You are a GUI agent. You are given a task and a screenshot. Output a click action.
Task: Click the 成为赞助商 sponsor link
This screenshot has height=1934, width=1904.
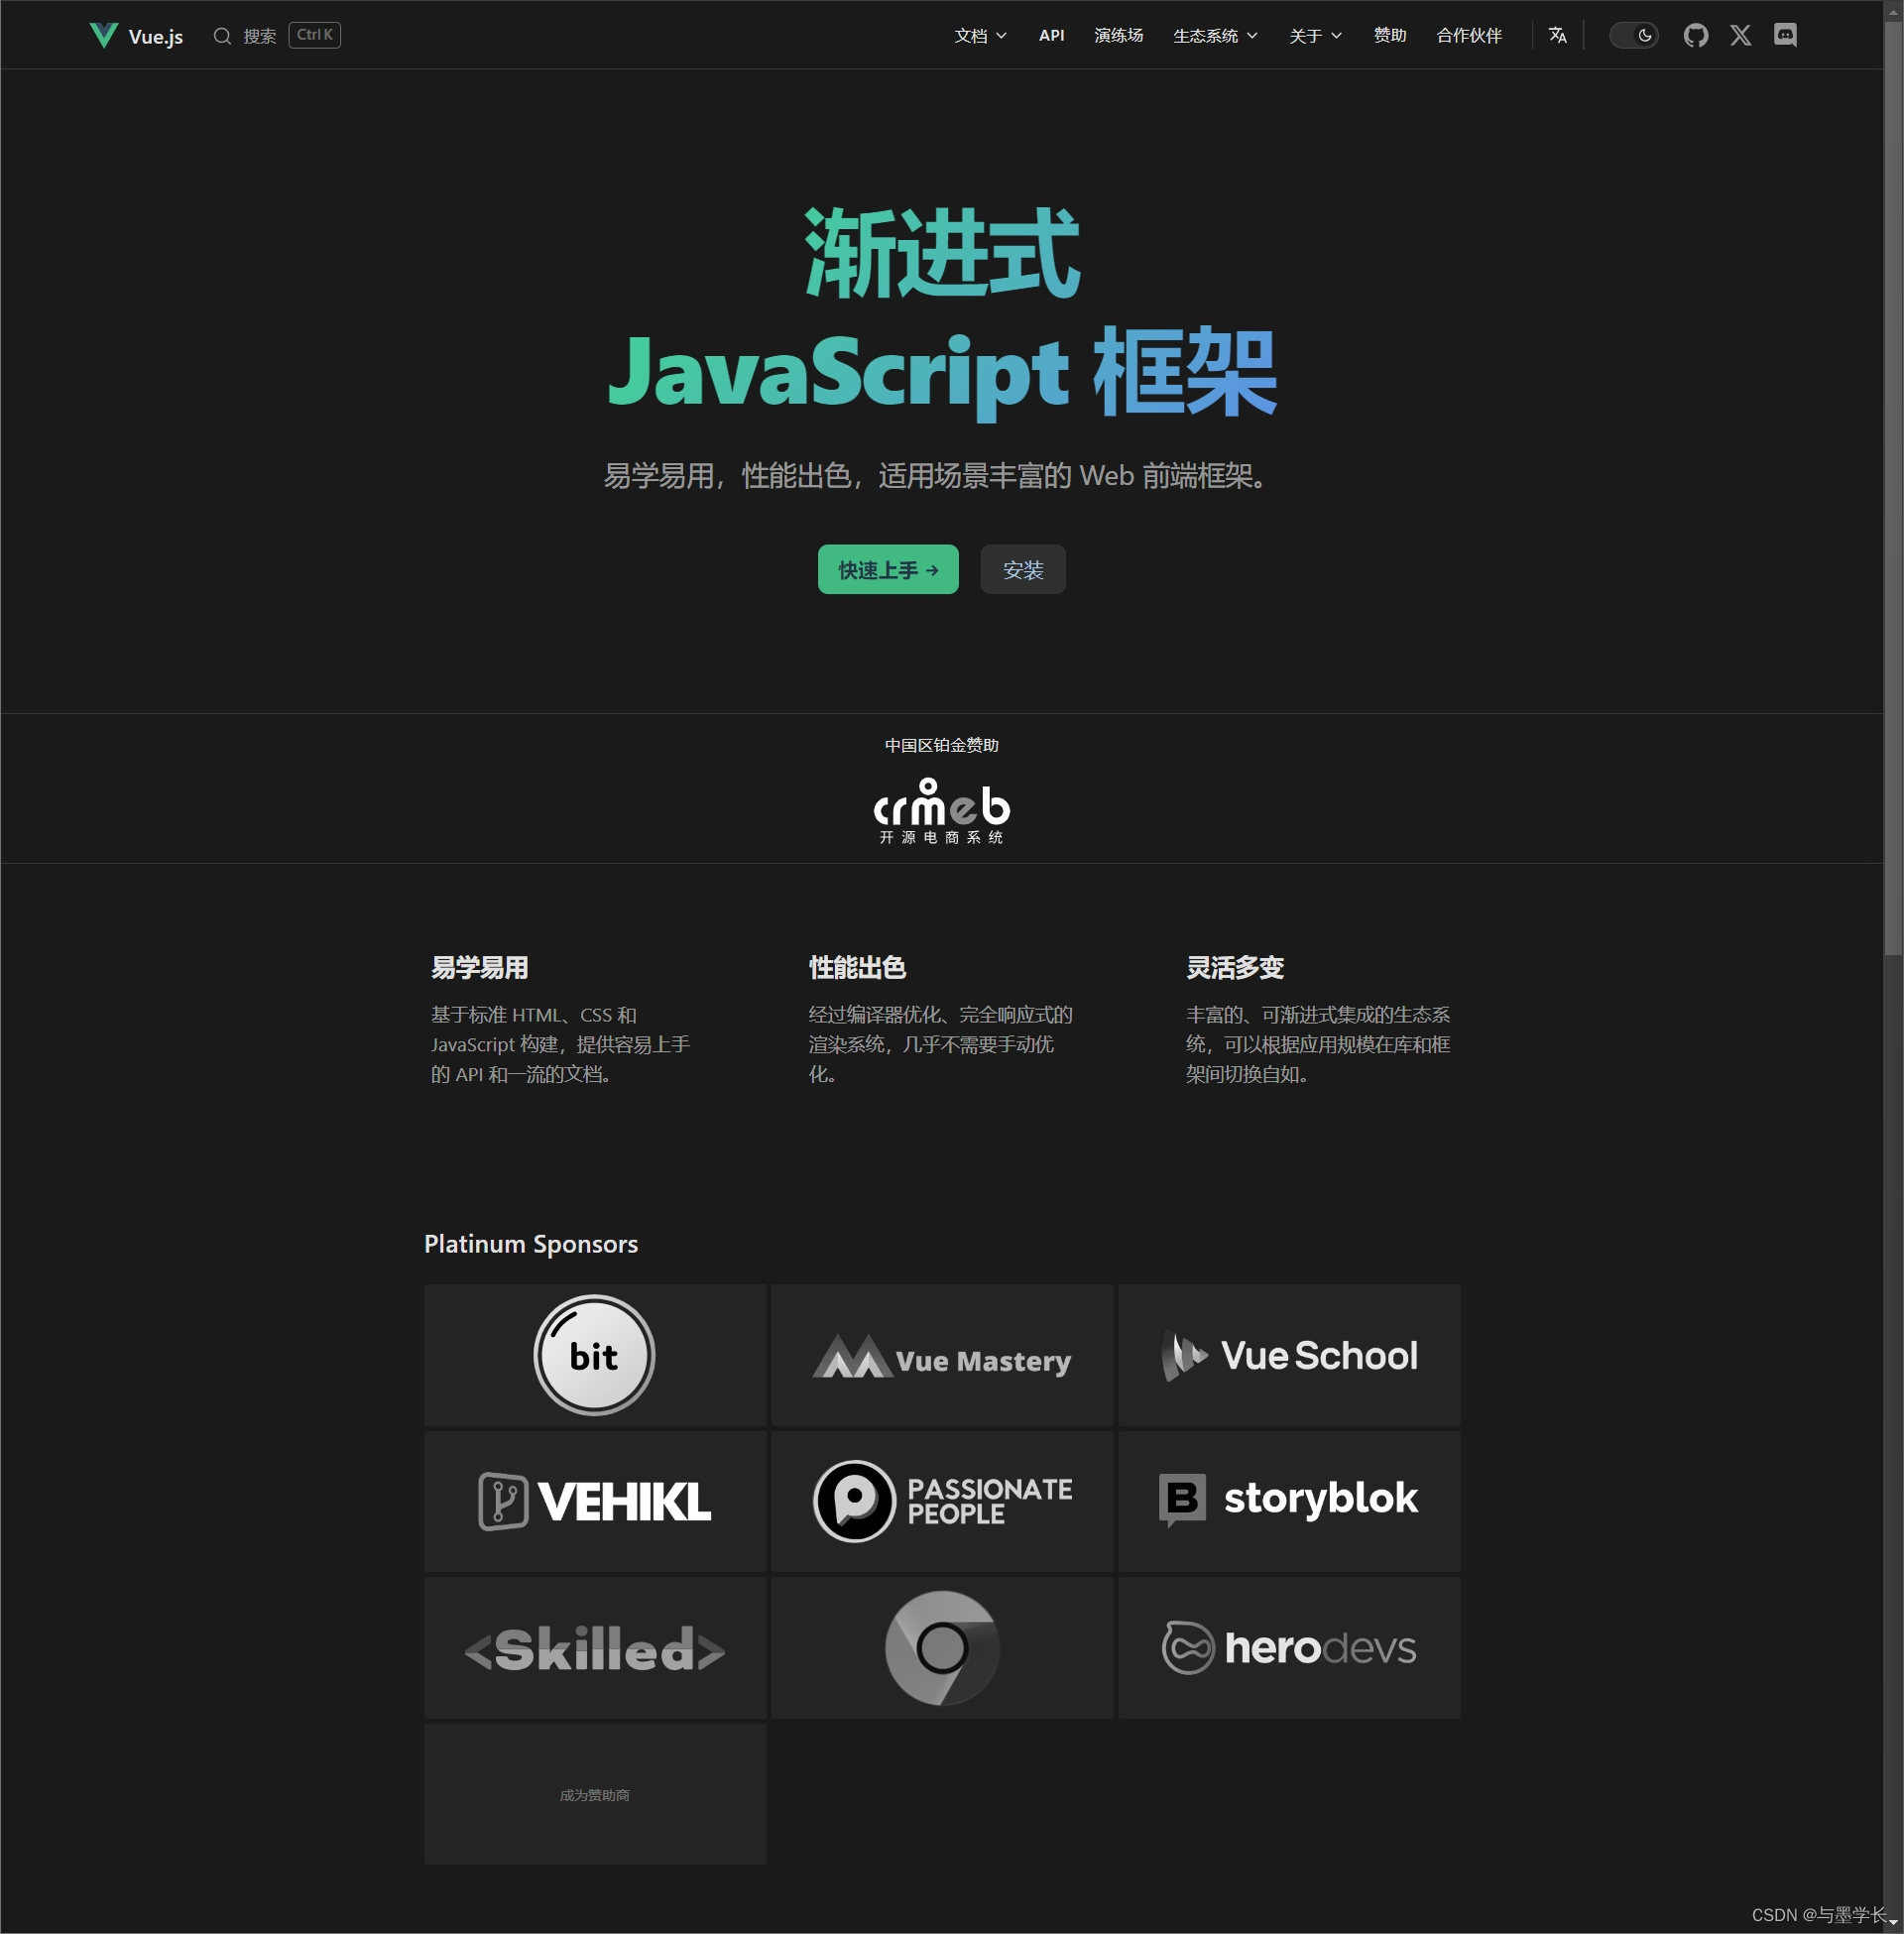coord(594,1795)
